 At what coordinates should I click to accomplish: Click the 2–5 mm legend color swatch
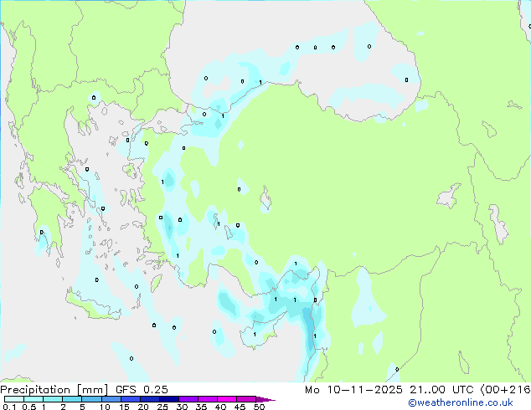pos(72,399)
